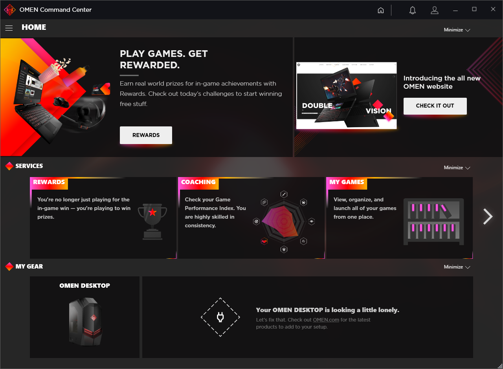Open the notifications bell
The height and width of the screenshot is (369, 503).
412,10
